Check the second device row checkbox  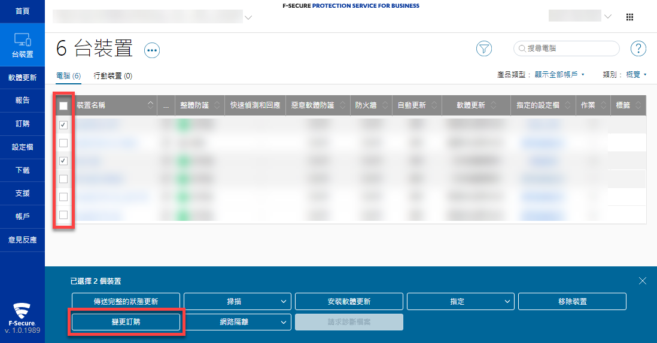coord(63,142)
